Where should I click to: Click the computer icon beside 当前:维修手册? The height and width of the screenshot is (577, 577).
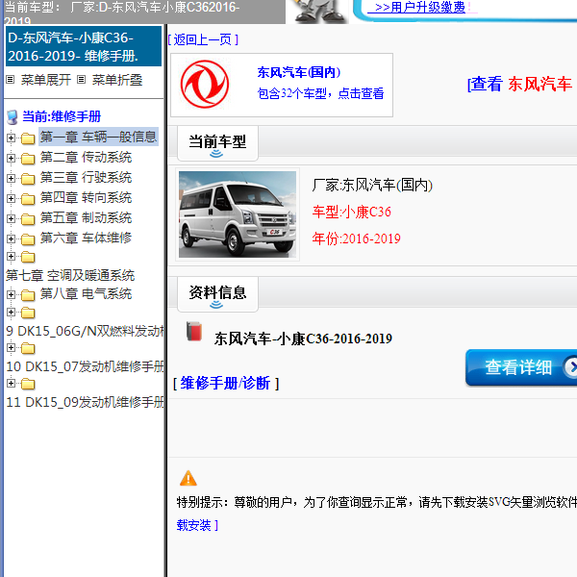[x=13, y=117]
